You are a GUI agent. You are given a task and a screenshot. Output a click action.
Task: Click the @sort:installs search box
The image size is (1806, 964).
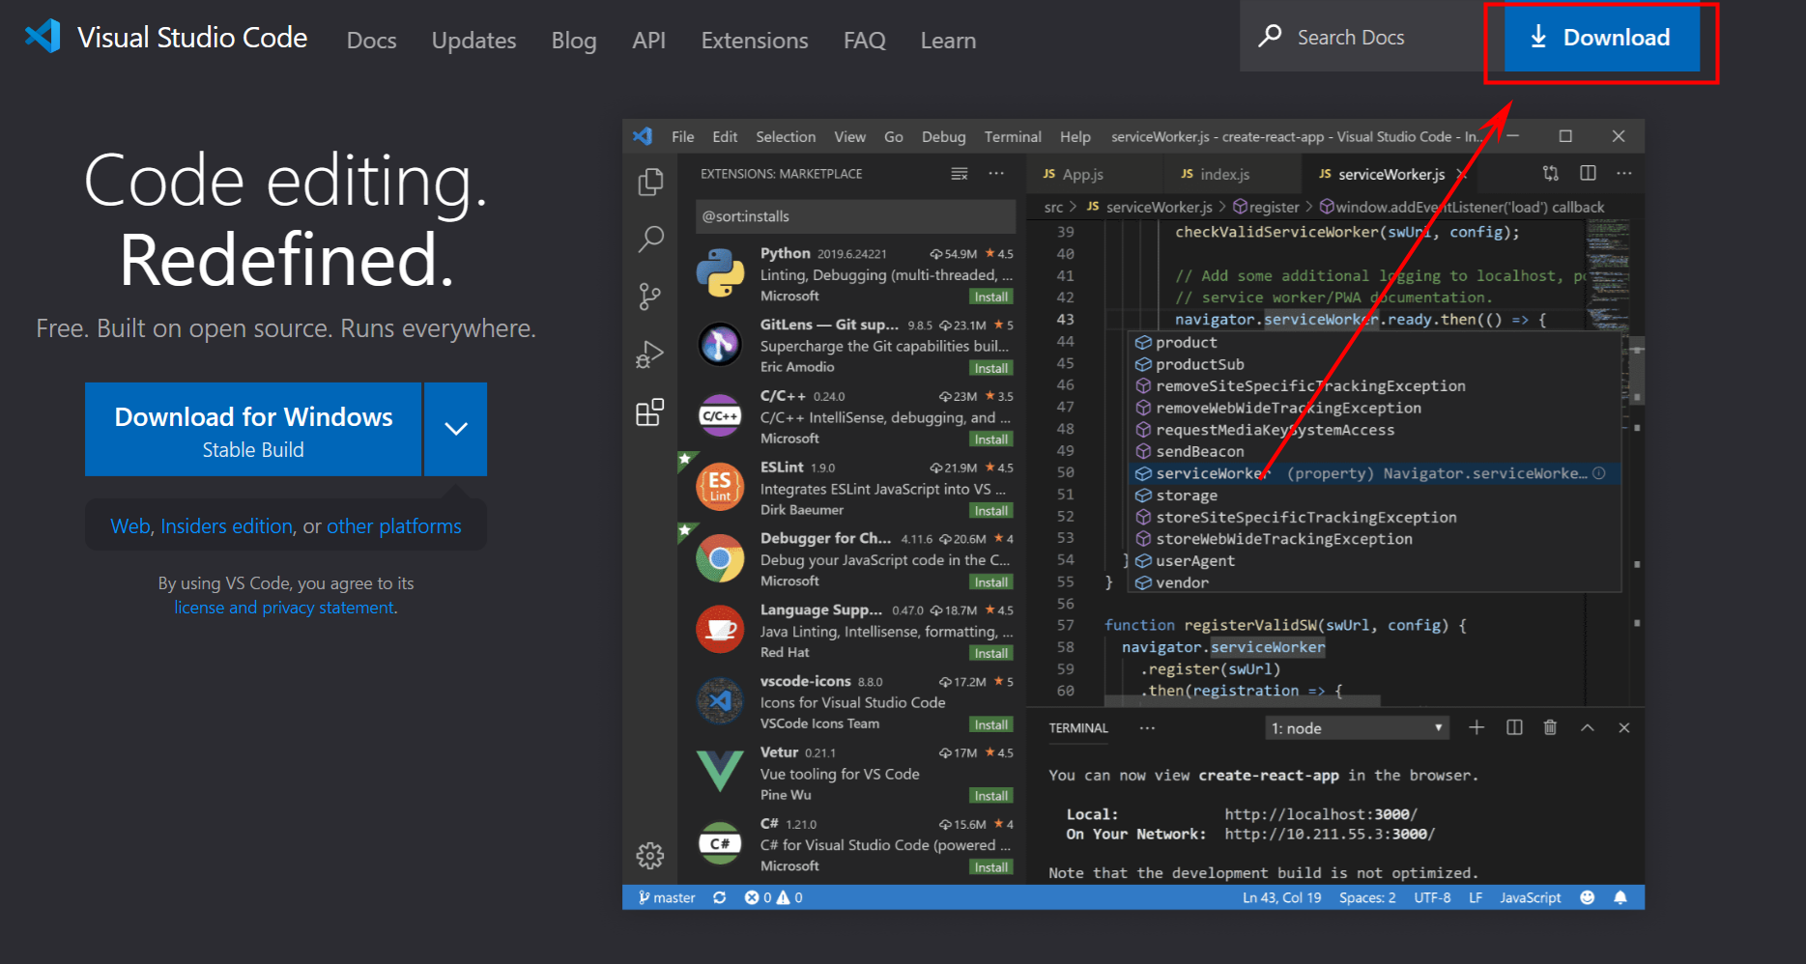pyautogui.click(x=855, y=216)
